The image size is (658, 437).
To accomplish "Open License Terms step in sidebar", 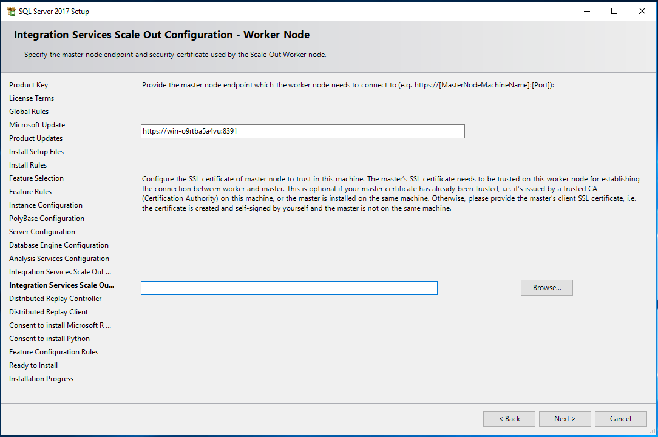I will pyautogui.click(x=32, y=98).
